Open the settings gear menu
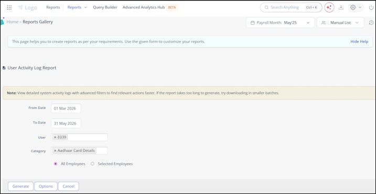Screen dimensions: 376x194 (353, 7)
